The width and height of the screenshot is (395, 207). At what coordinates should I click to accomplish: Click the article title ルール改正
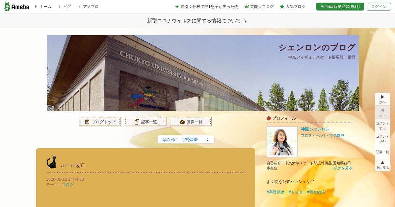click(x=73, y=165)
